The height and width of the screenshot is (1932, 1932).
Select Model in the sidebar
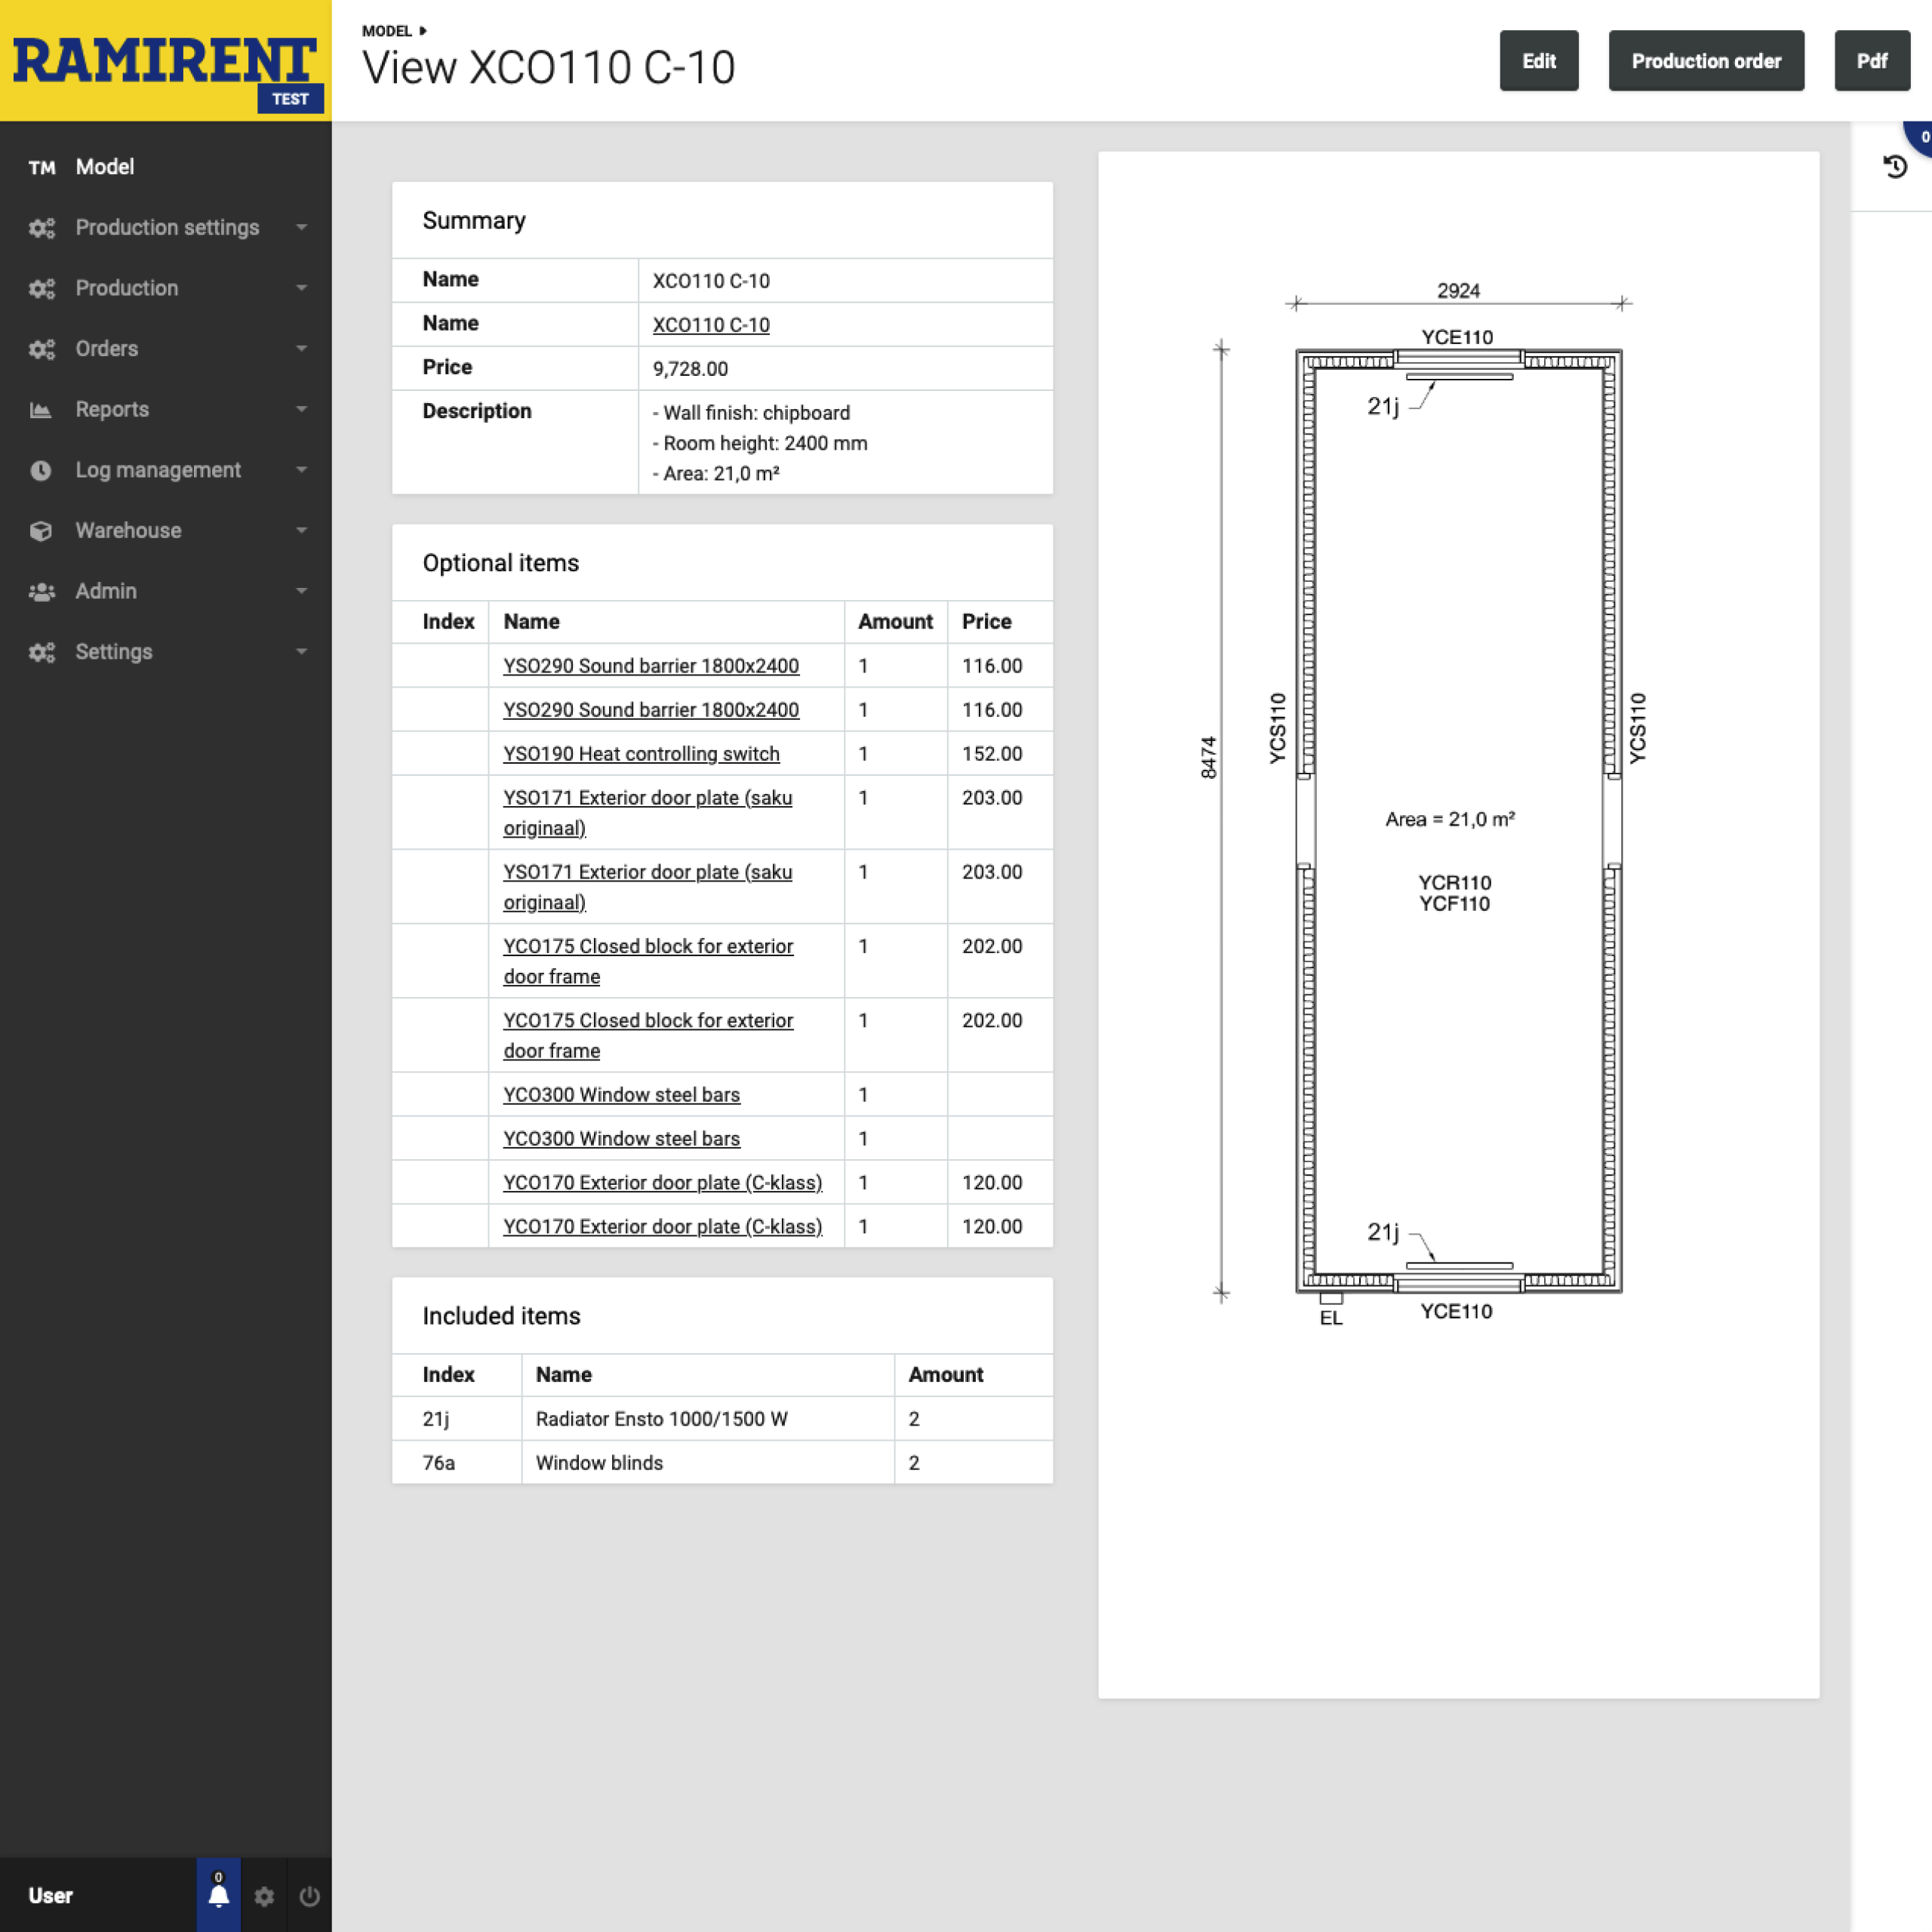pyautogui.click(x=105, y=167)
